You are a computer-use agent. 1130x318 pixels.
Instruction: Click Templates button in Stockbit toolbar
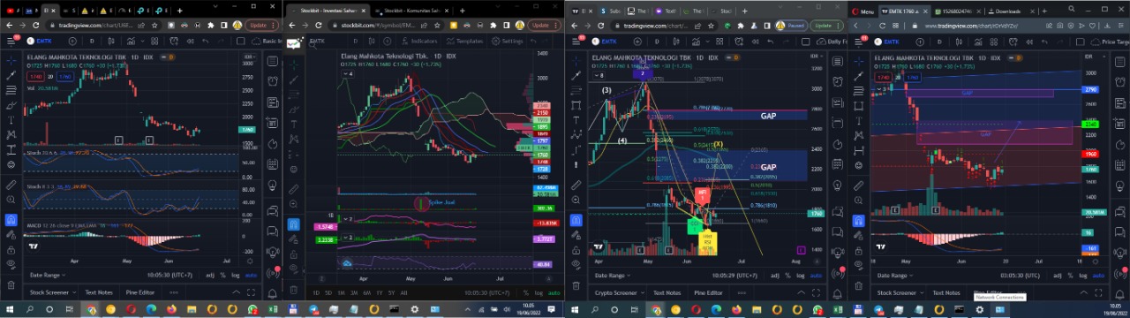click(x=464, y=41)
